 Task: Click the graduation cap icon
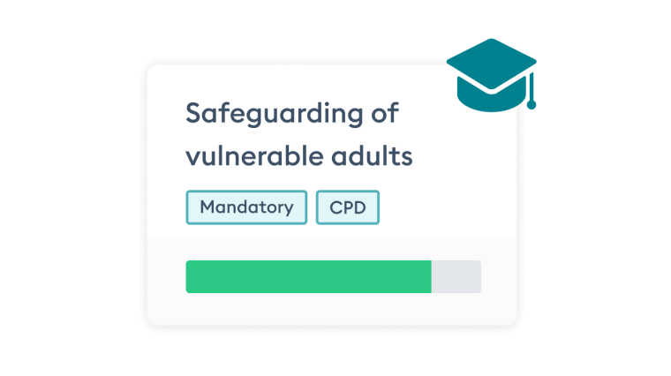[491, 75]
